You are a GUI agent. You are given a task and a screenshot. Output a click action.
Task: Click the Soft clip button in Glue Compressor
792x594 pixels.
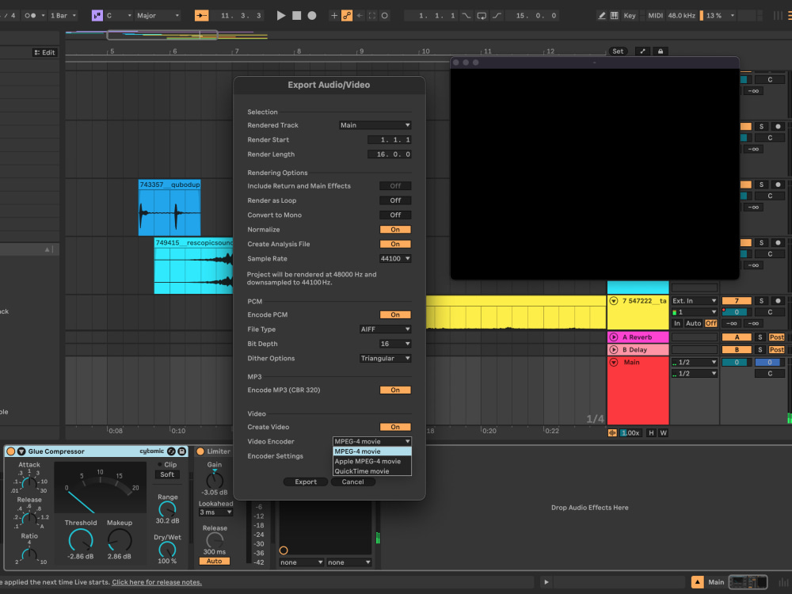(x=167, y=474)
